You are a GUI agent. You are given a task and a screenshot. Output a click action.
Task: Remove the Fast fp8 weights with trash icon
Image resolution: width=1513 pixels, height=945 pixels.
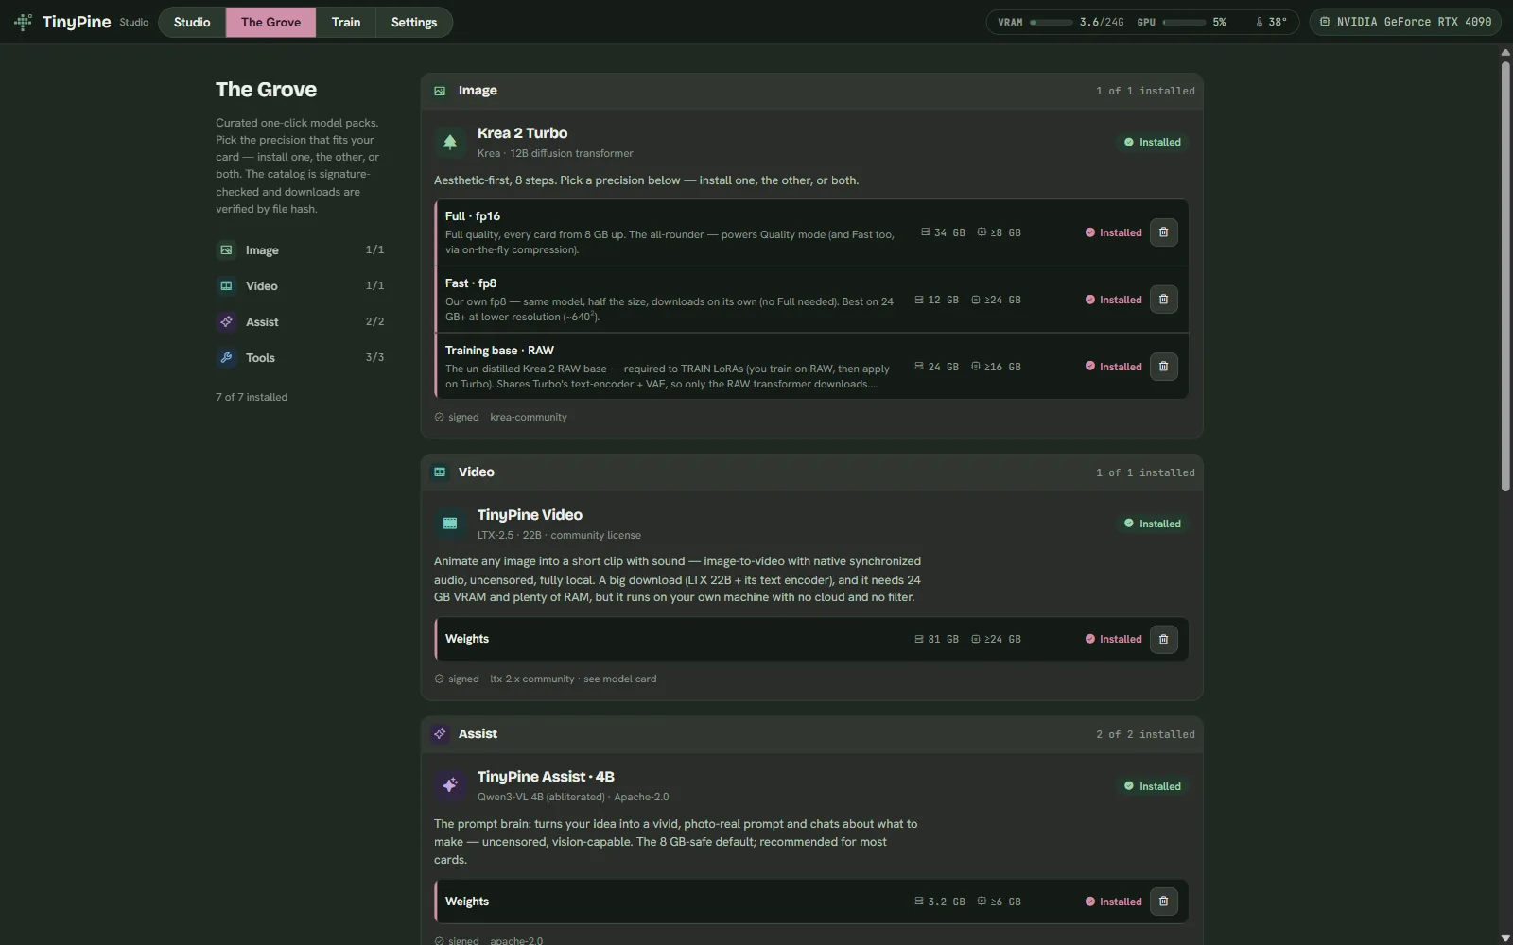[x=1163, y=300]
